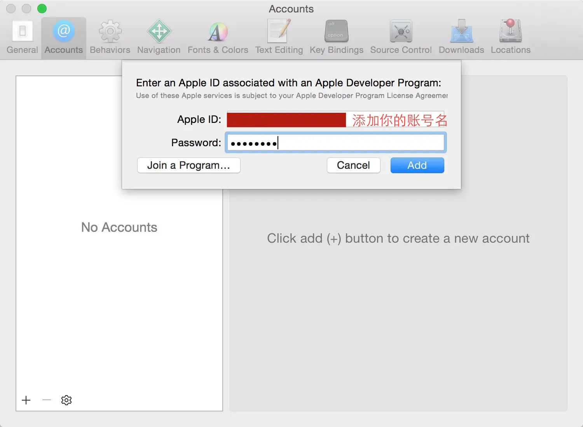Open Behaviors preferences with gear icon
Image resolution: width=583 pixels, height=427 pixels.
[x=110, y=38]
